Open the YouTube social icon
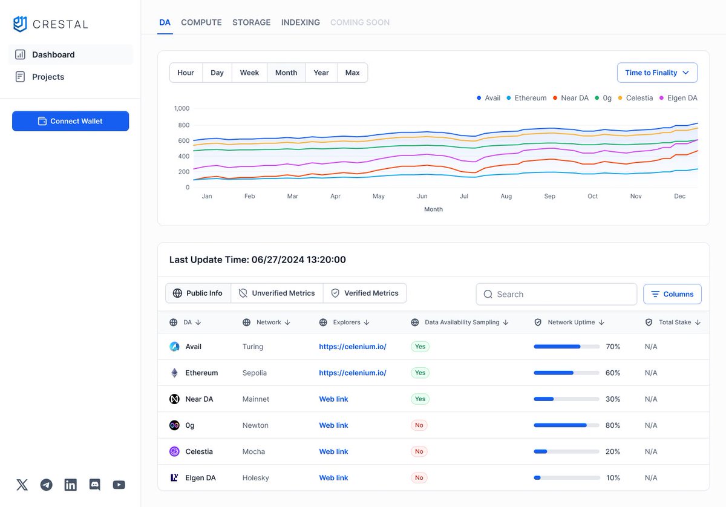726x507 pixels. (x=119, y=485)
